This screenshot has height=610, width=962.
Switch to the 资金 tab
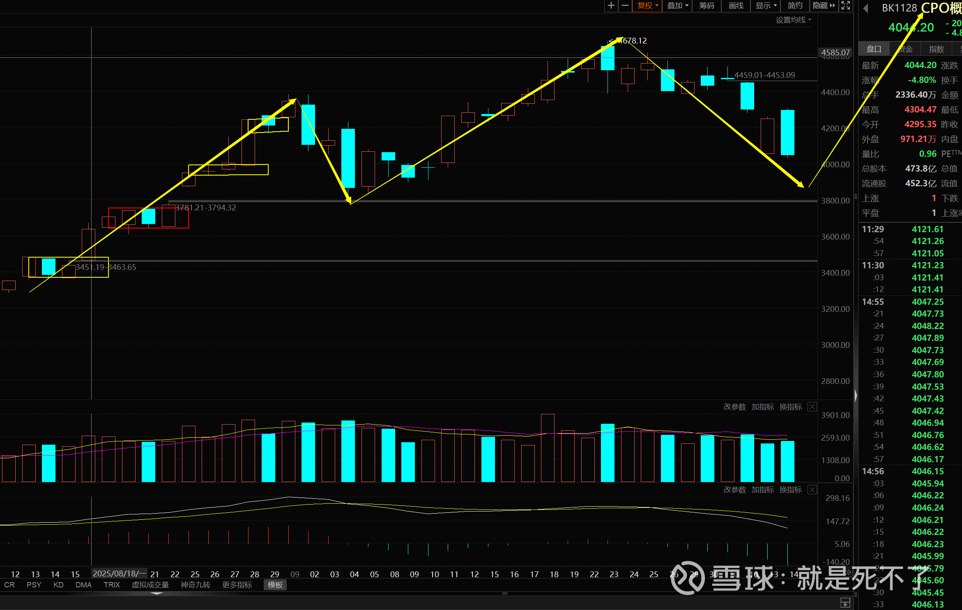905,49
